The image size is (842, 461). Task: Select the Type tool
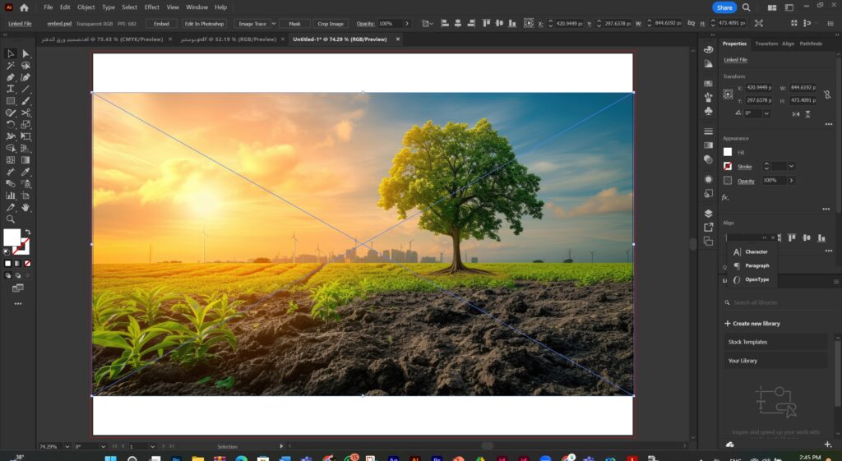point(10,89)
